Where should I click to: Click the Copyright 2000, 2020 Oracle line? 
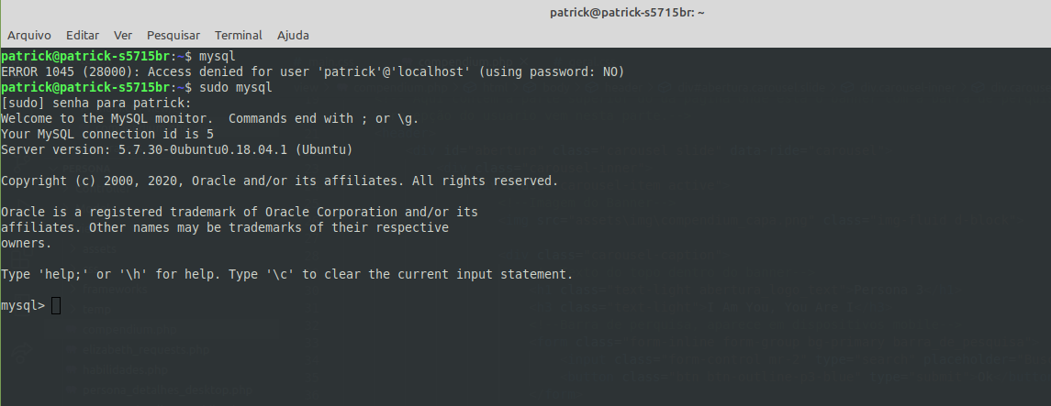[x=280, y=181]
